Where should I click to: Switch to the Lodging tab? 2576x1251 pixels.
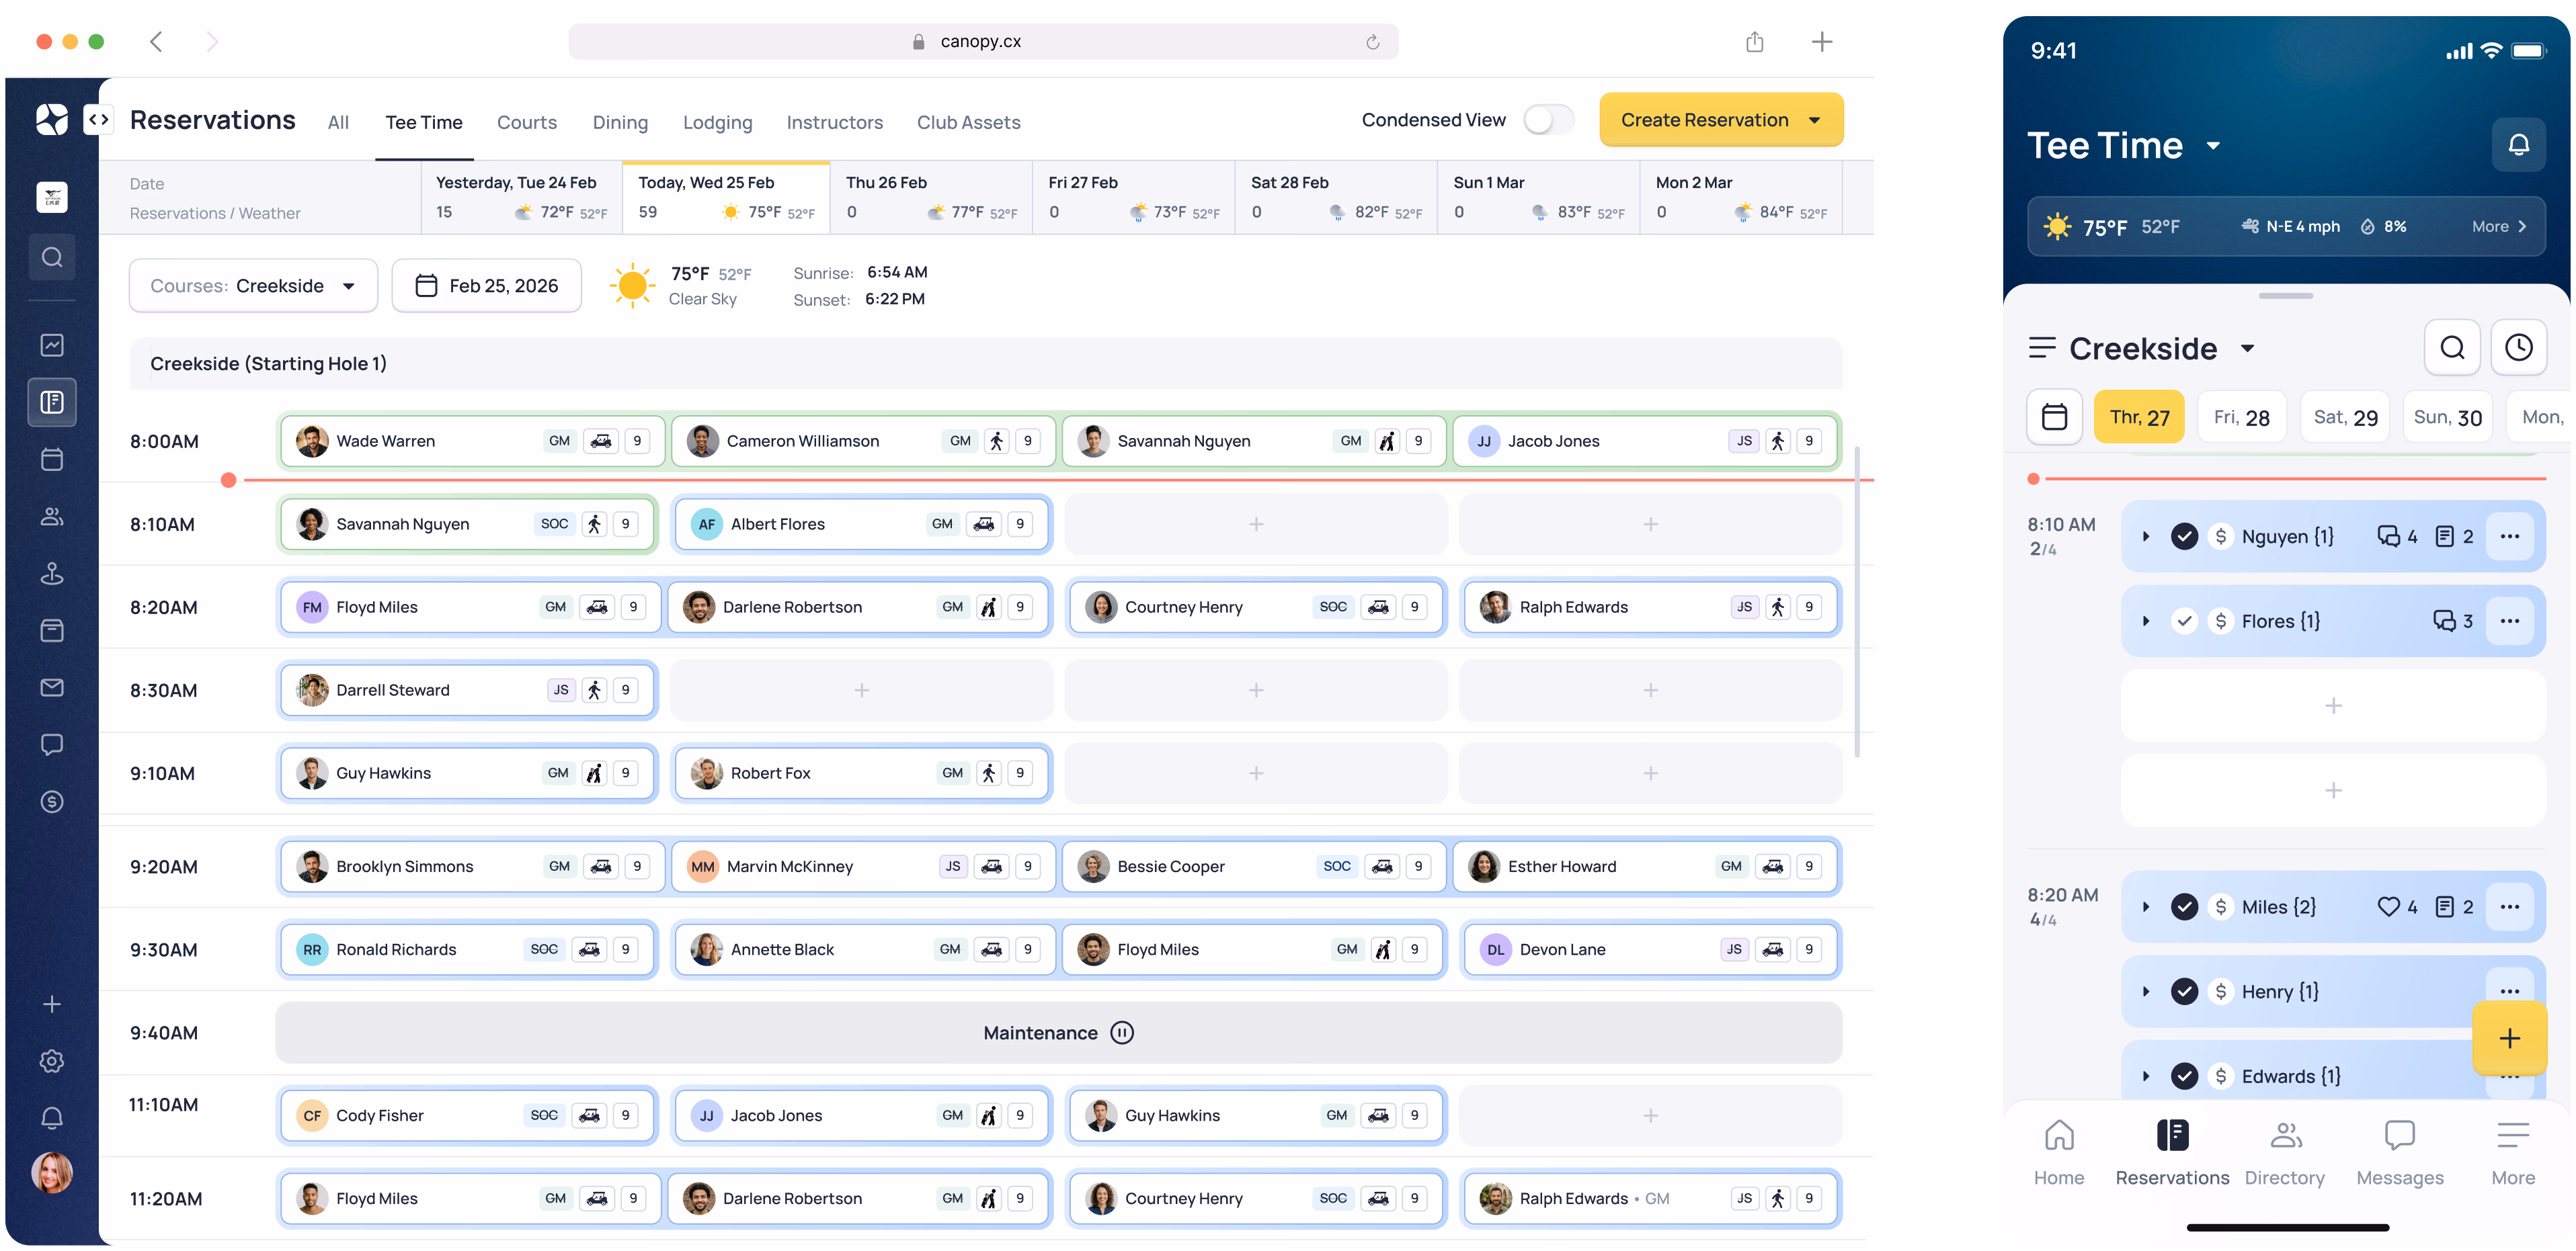[x=717, y=122]
